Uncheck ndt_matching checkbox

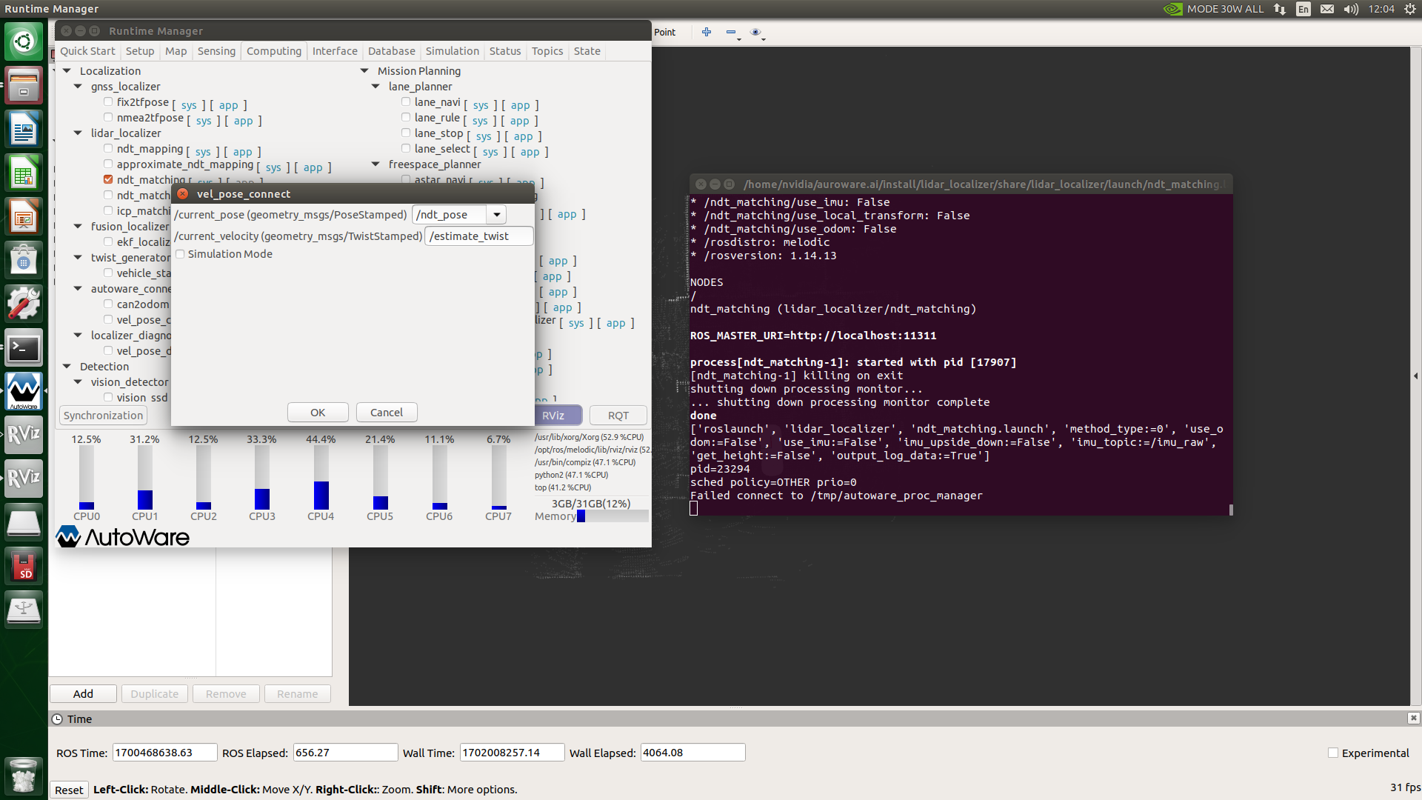[x=108, y=179]
